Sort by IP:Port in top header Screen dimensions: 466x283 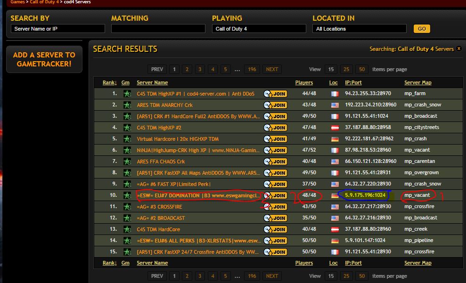pos(353,82)
